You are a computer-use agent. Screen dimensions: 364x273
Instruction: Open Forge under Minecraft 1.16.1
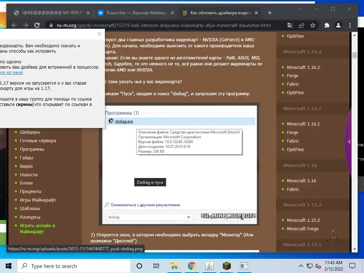tap(292, 133)
